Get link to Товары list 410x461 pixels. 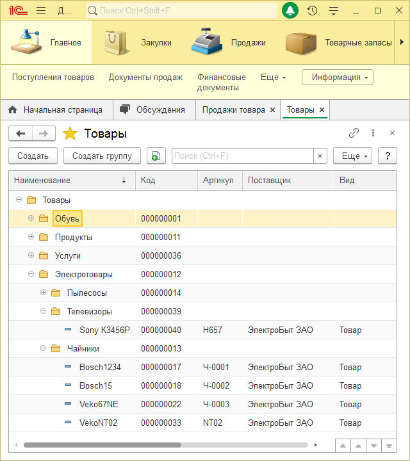[354, 133]
